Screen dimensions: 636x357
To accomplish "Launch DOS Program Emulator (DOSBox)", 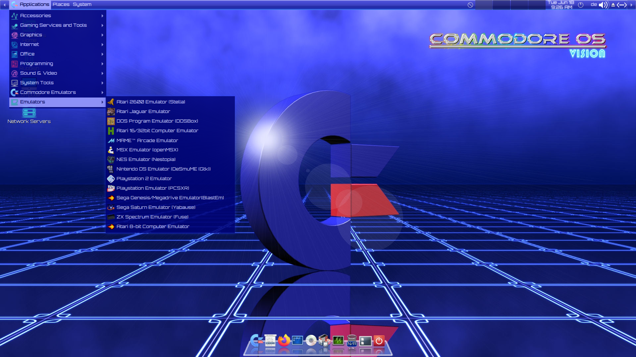I will pos(157,121).
